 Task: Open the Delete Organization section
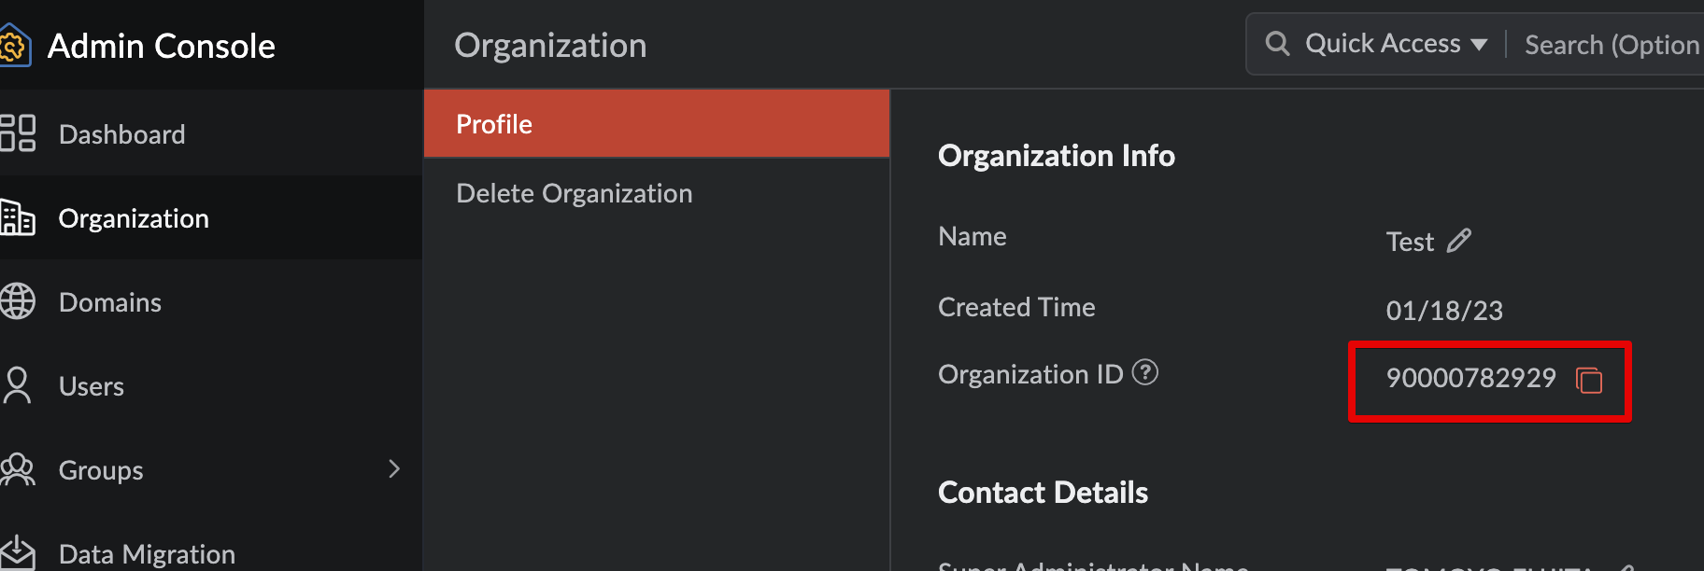[574, 193]
